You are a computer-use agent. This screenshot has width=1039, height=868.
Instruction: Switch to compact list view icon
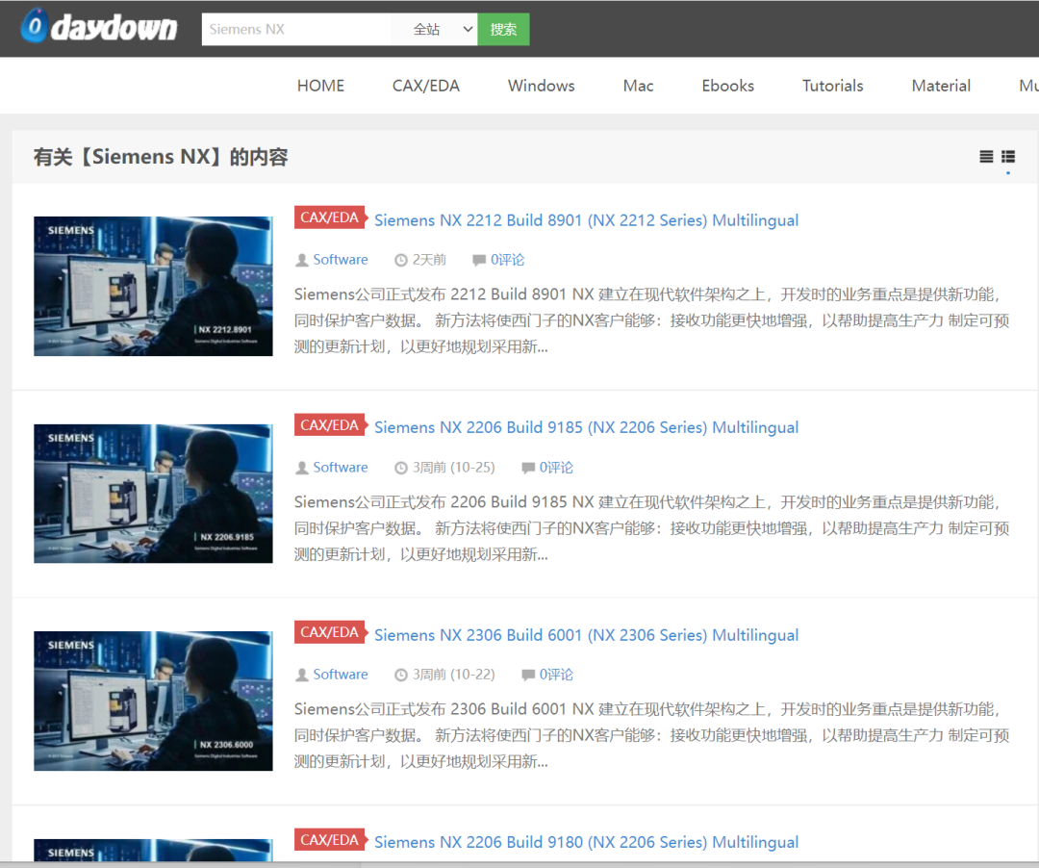click(986, 156)
